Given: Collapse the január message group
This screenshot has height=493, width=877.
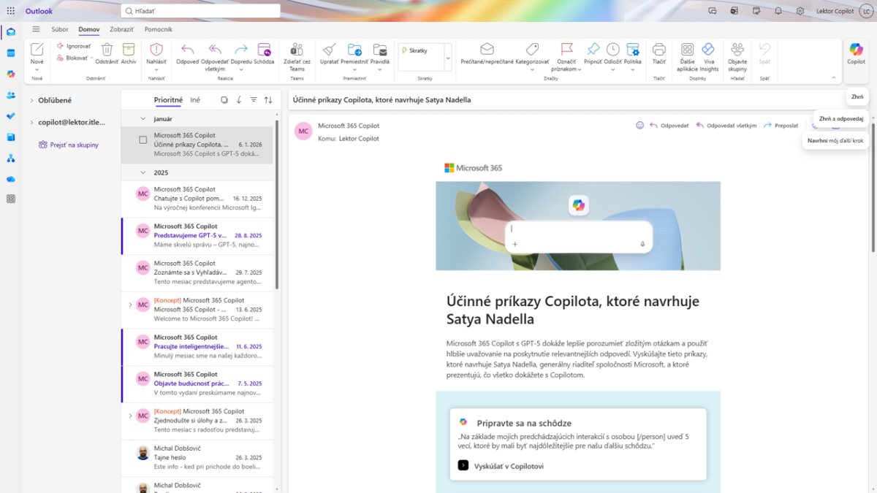Looking at the screenshot, I should (143, 118).
